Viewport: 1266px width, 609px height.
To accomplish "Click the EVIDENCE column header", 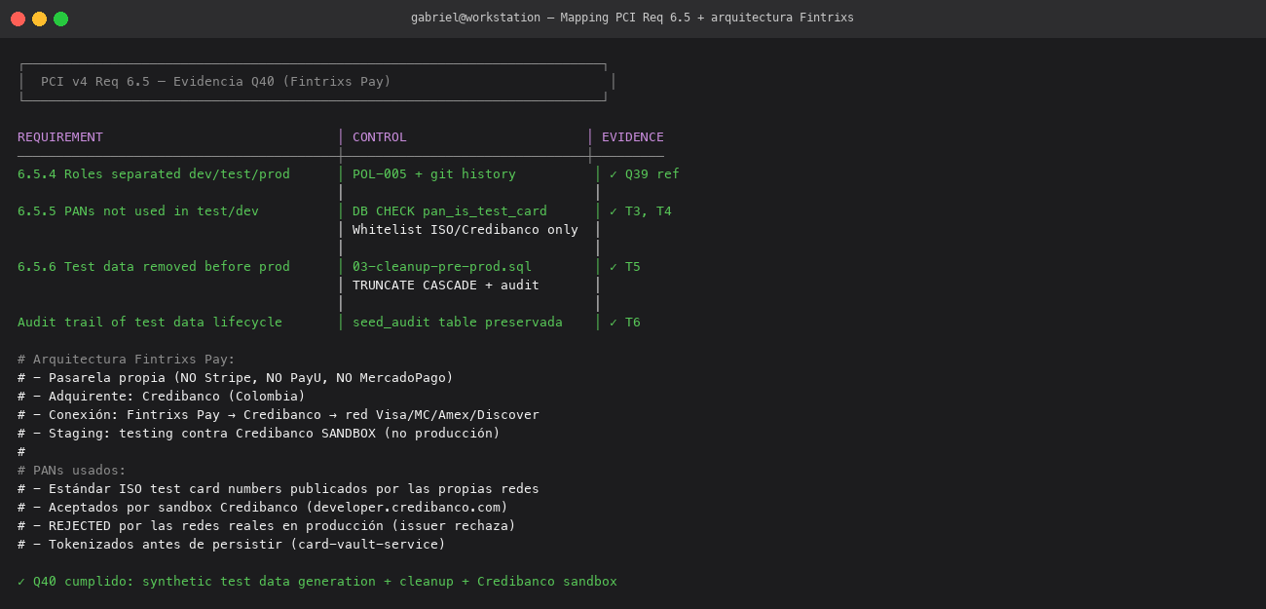I will [x=633, y=137].
